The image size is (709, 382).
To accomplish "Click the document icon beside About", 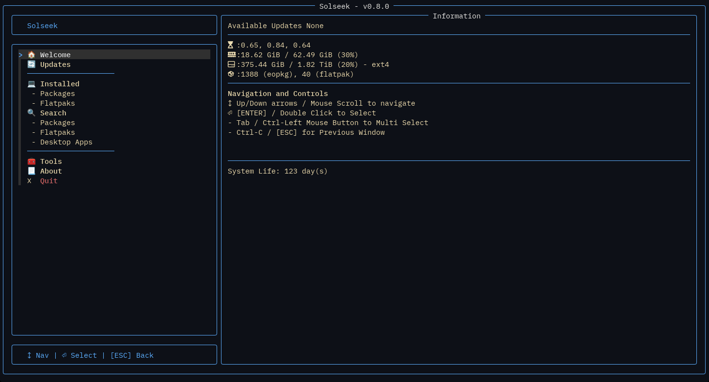I will (x=32, y=171).
